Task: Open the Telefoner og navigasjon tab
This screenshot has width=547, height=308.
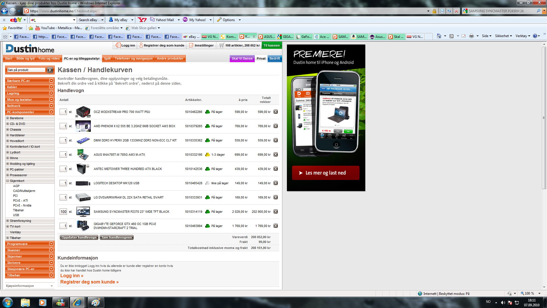Action: [134, 58]
